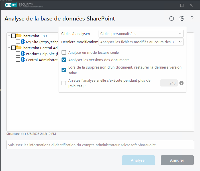Image resolution: width=200 pixels, height=171 pixels.
Task: Collapse the SharePoint - 80 tree node
Action: (x=9, y=36)
